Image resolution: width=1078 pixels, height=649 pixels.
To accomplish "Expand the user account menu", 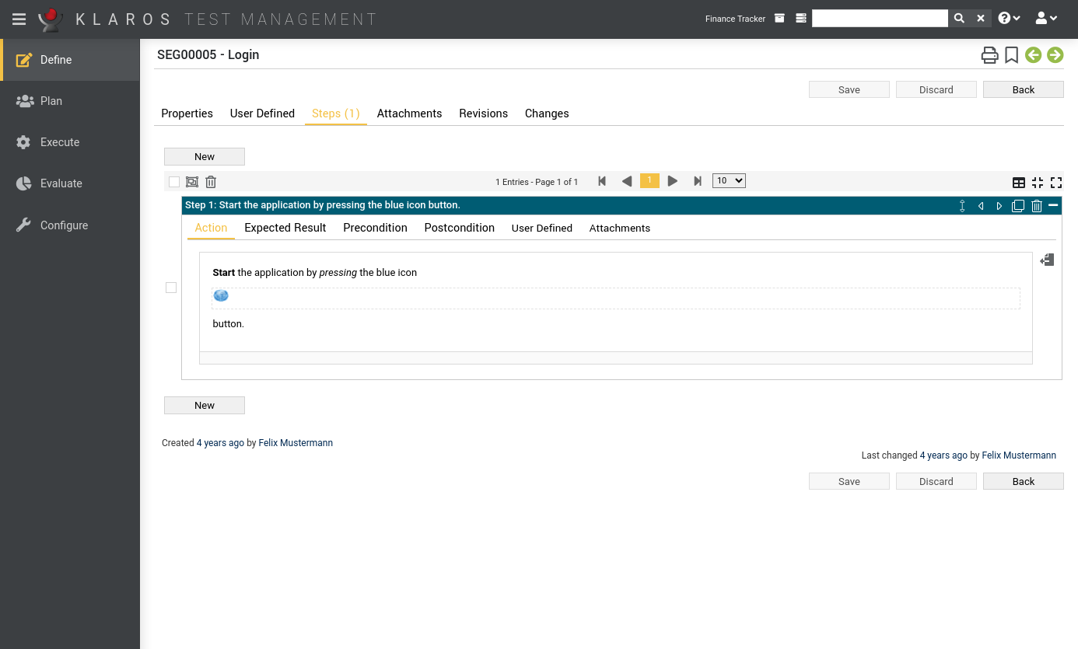I will (x=1046, y=19).
